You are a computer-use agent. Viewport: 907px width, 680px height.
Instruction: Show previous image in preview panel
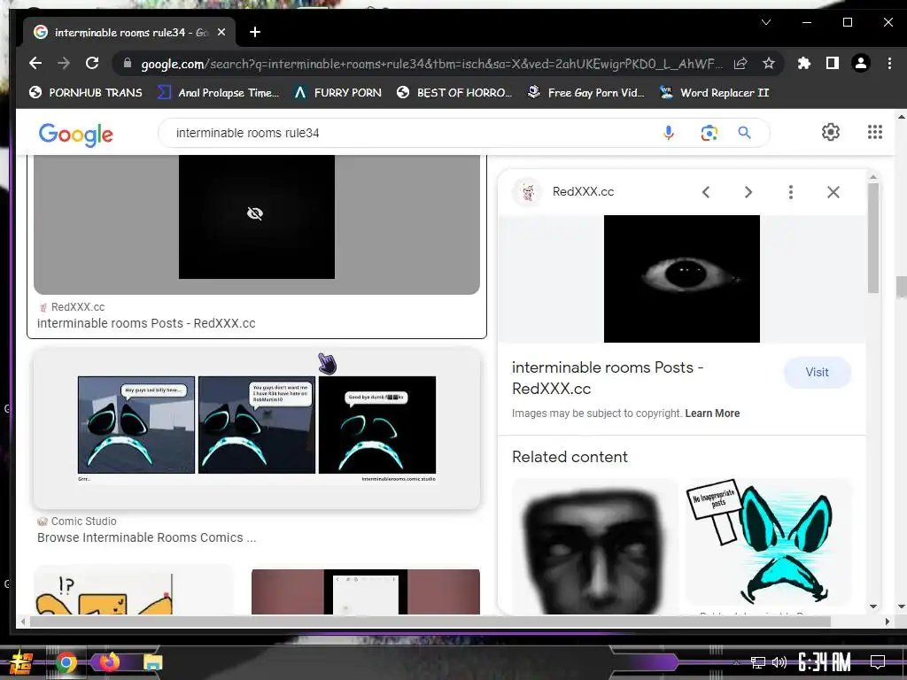[706, 192]
